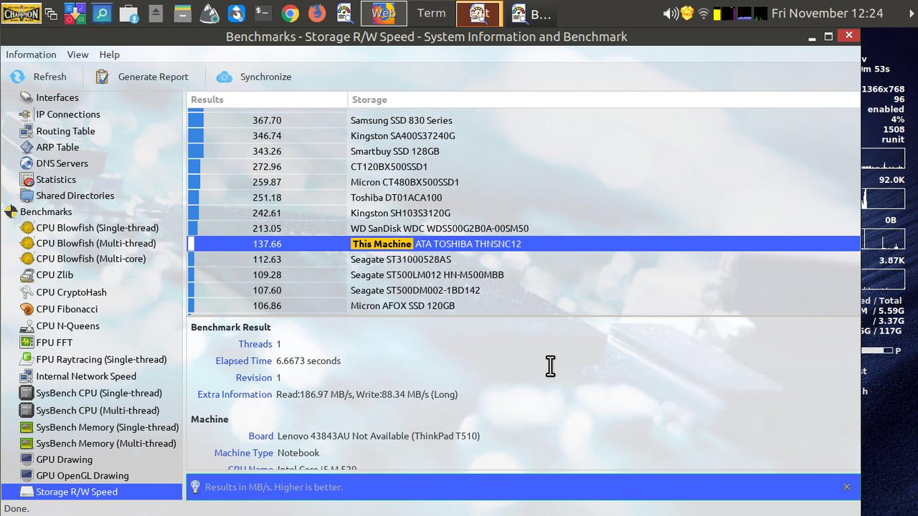Click the Synchronize cloud button

pos(255,77)
